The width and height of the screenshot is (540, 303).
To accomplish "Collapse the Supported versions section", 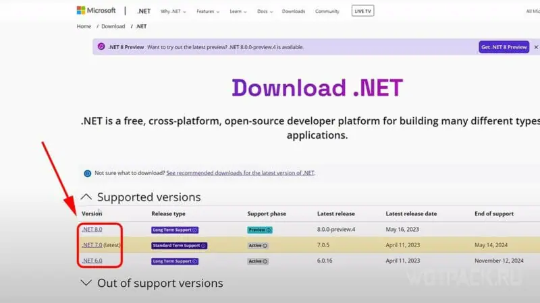I will tap(86, 197).
